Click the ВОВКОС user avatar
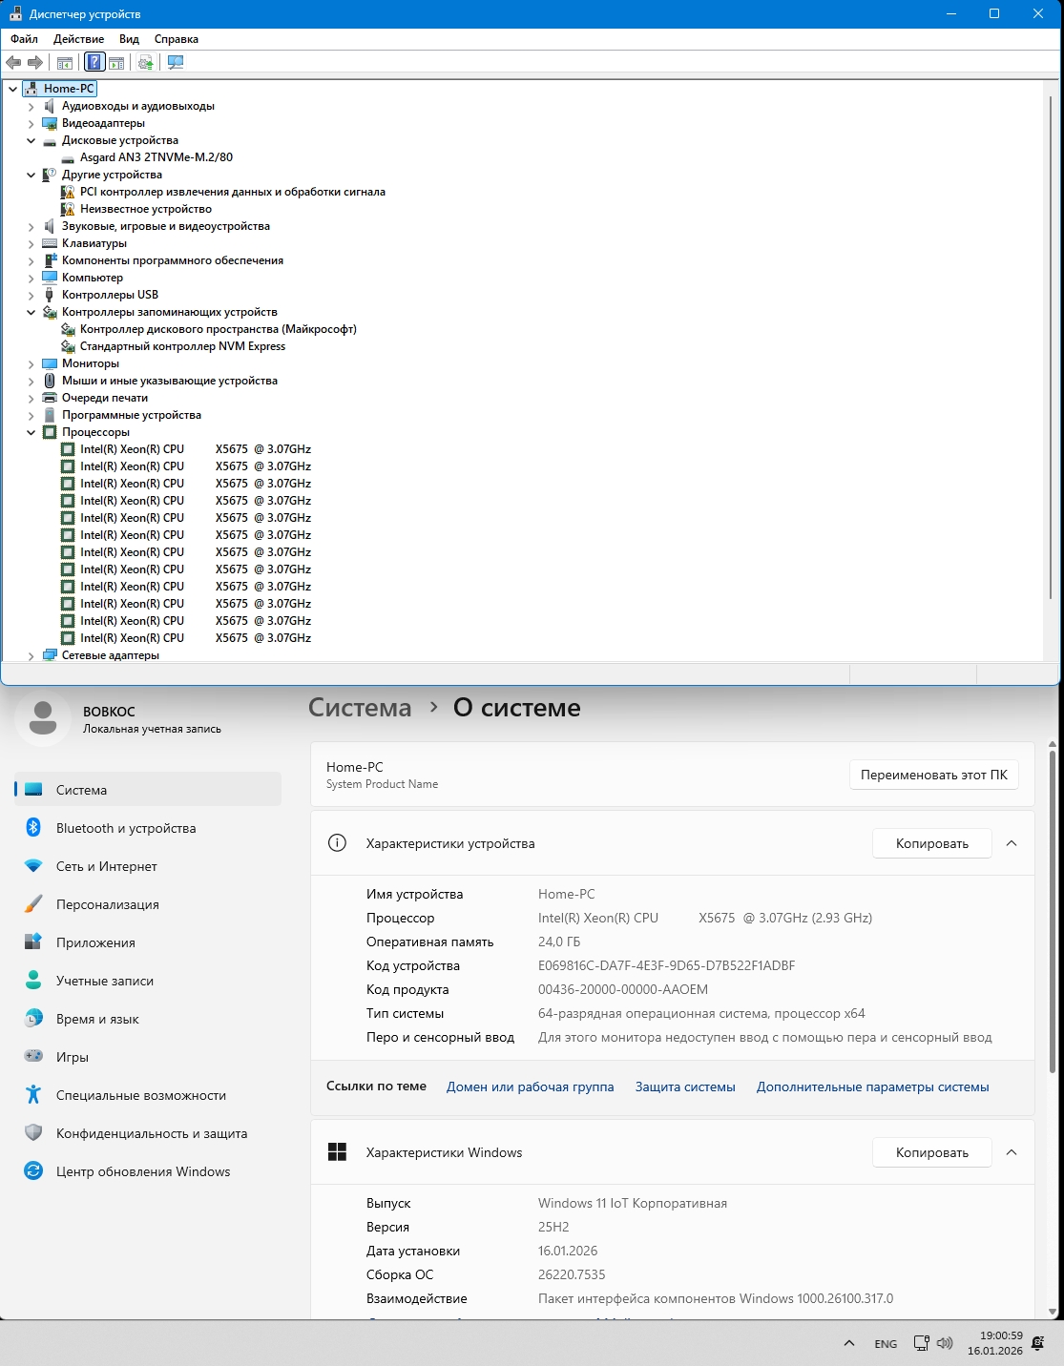Screen dimensions: 1064x1366 [43, 718]
